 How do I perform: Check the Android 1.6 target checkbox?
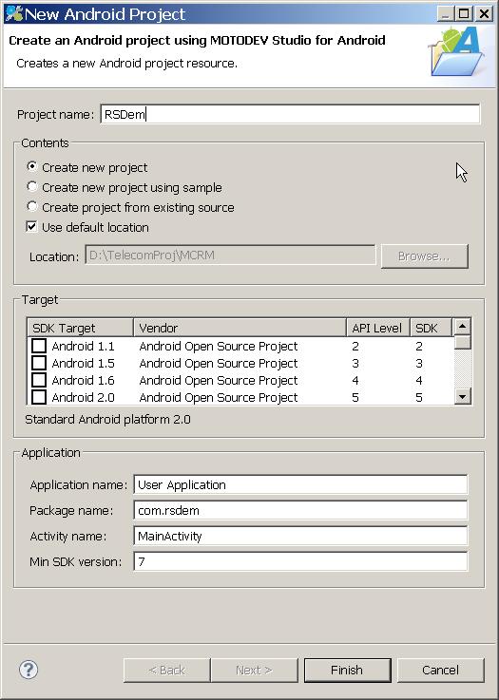[39, 380]
